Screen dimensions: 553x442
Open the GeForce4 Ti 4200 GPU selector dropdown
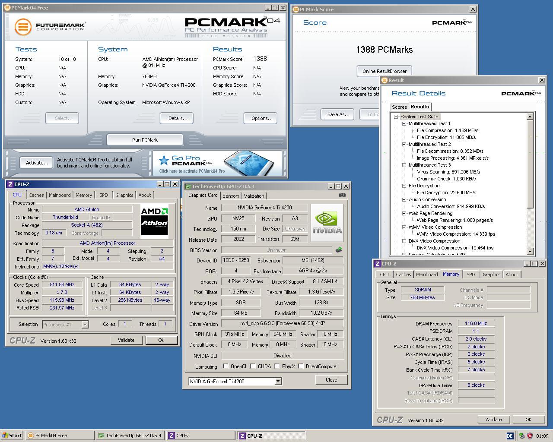[x=278, y=381]
